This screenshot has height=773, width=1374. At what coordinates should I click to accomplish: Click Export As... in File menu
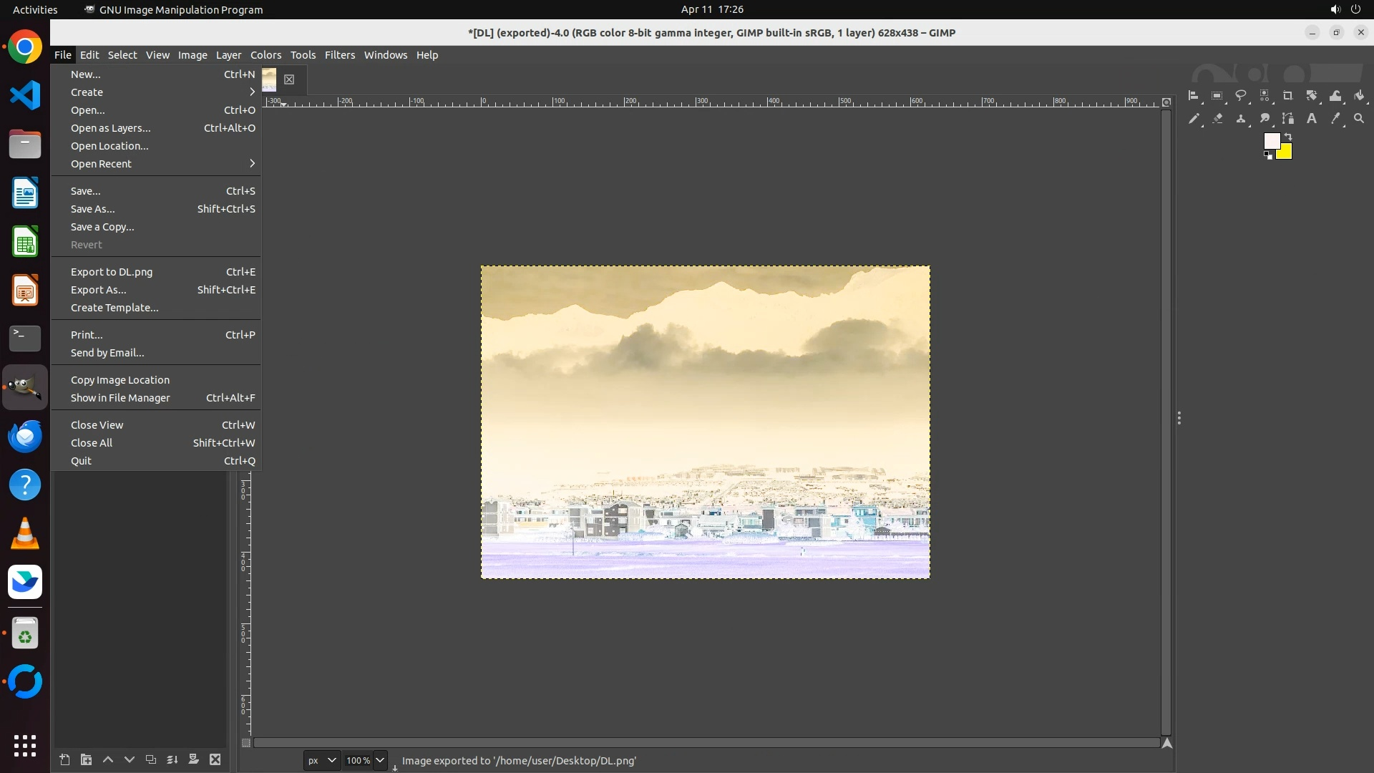99,290
